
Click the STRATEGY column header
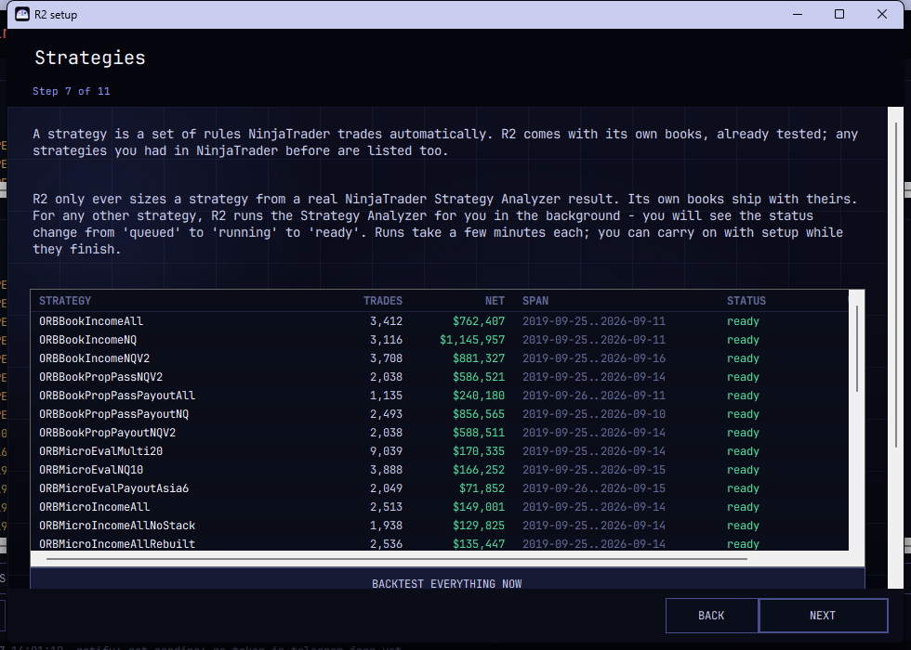pos(65,301)
